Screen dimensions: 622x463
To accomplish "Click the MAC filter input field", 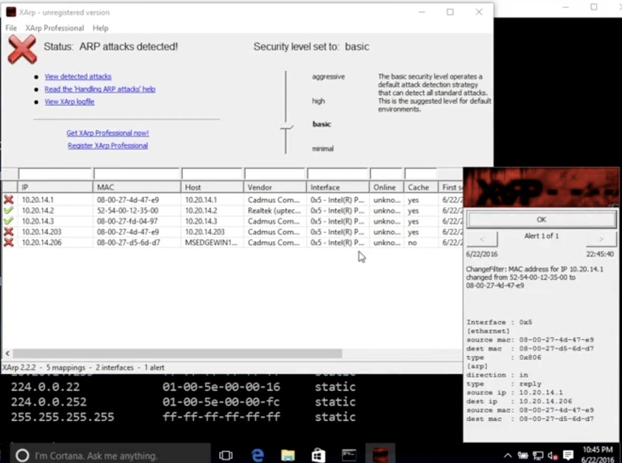I will click(137, 173).
